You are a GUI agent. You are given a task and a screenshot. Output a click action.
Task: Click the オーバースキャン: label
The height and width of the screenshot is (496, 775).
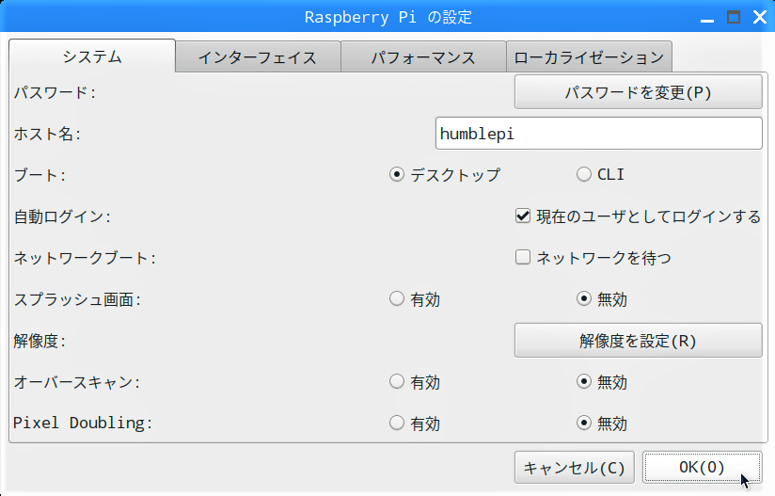click(76, 382)
